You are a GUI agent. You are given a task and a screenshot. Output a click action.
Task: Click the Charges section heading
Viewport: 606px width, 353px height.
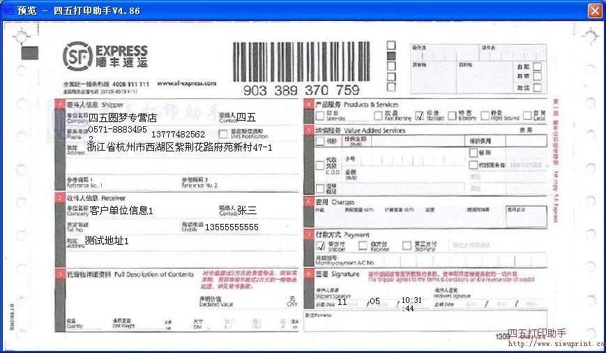pyautogui.click(x=335, y=202)
